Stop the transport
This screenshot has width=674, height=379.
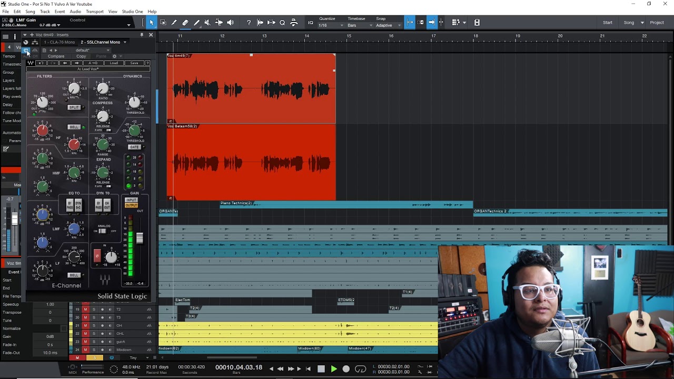[x=321, y=369]
